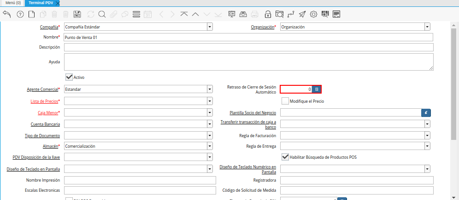459x200 pixels.
Task: Expand Cuenta Bancaria dropdown
Action: click(x=210, y=124)
